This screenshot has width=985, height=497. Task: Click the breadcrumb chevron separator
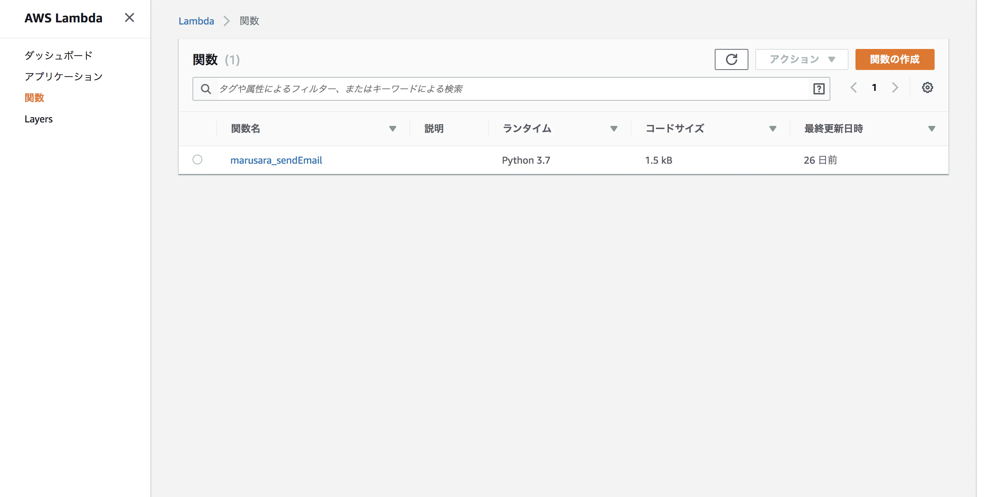(227, 21)
